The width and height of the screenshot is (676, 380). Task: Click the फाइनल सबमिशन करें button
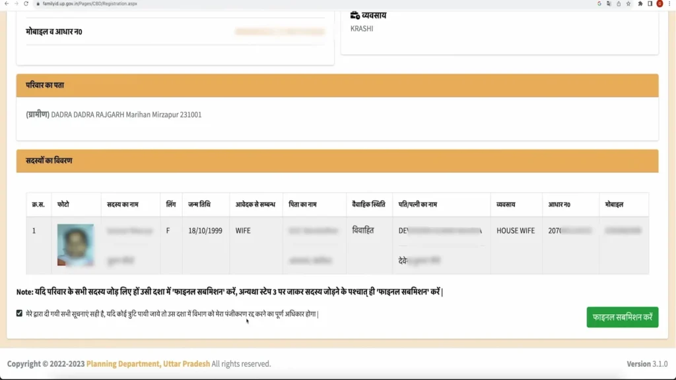622,317
